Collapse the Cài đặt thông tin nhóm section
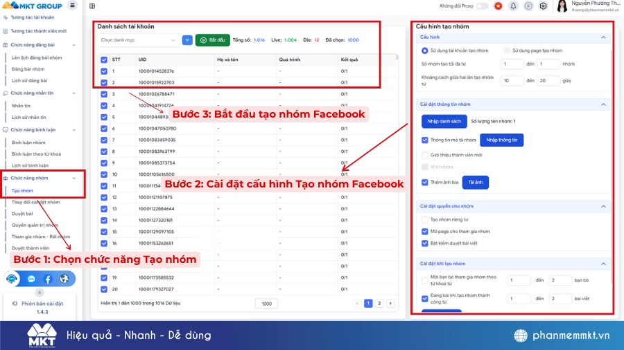The image size is (624, 350). 603,104
